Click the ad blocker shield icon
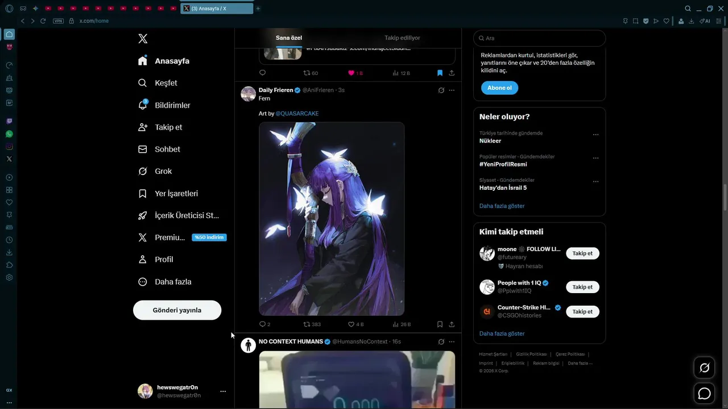 (646, 21)
